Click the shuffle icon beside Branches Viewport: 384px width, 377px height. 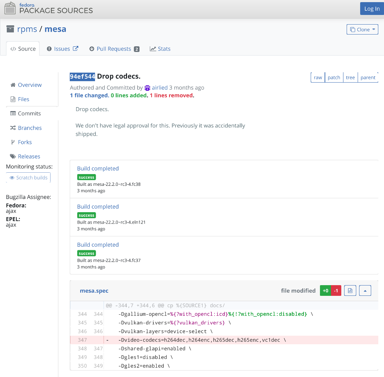point(13,128)
